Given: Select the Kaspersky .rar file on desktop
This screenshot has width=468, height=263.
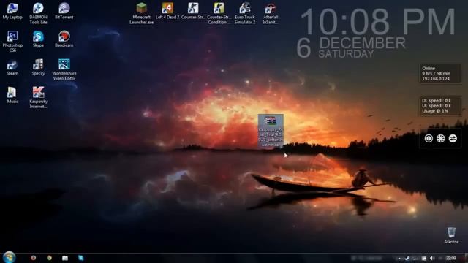Looking at the screenshot, I should tap(271, 131).
